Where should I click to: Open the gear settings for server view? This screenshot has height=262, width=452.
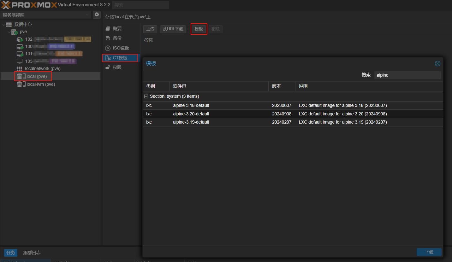click(x=97, y=15)
